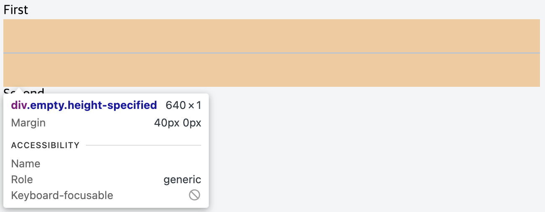
Task: Click the partially hidden "Second" text
Action: coord(35,91)
